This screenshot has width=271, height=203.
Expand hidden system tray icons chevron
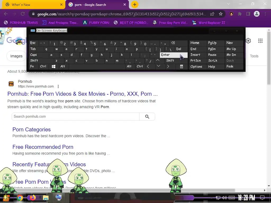211,198
